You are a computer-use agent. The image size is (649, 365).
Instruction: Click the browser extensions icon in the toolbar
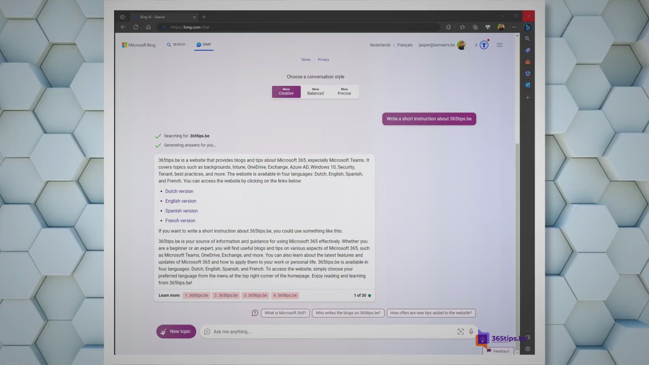pos(449,27)
